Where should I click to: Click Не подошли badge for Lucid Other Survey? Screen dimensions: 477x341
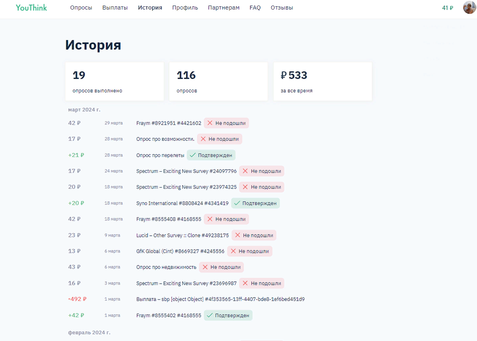pyautogui.click(x=254, y=235)
